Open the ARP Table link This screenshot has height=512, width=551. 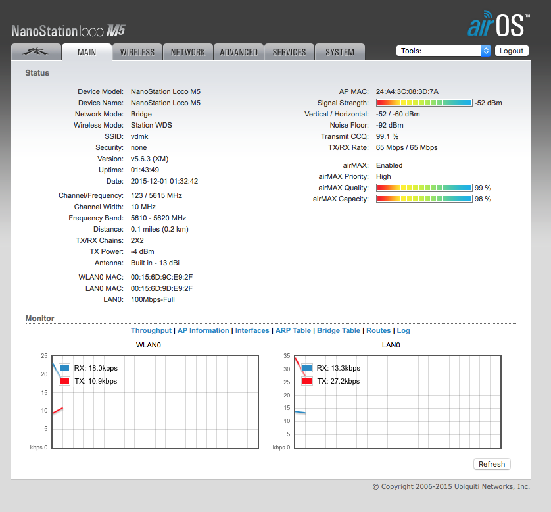coord(293,331)
